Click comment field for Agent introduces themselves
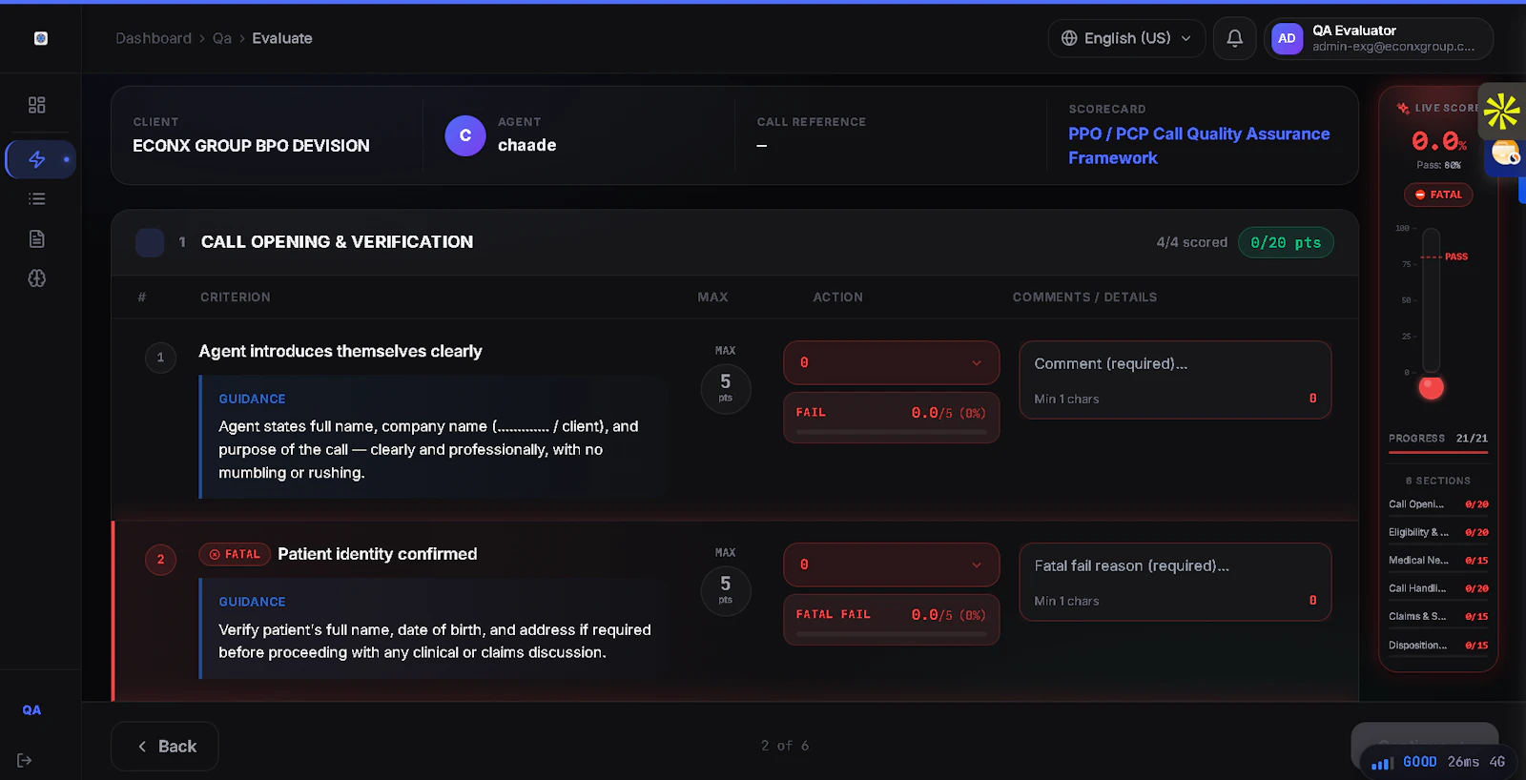 1175,380
